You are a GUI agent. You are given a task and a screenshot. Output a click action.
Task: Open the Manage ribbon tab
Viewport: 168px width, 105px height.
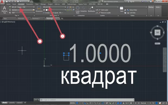click(43, 4)
